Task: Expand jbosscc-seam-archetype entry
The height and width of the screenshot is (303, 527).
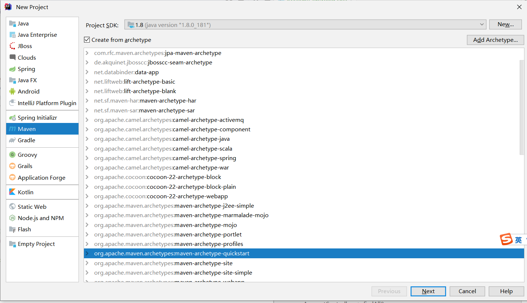Action: [87, 63]
